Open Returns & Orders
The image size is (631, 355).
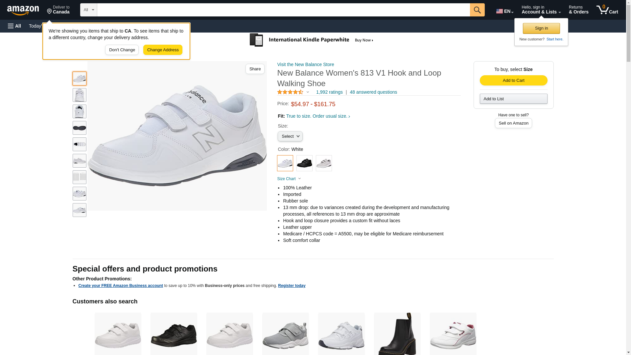point(578,10)
